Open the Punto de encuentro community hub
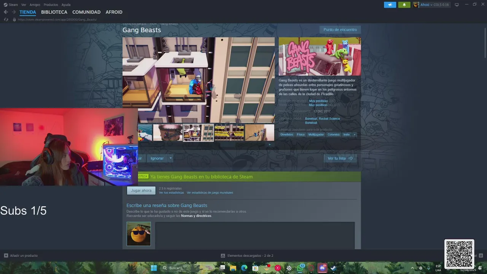Viewport: 487px width, 274px height. click(x=340, y=30)
